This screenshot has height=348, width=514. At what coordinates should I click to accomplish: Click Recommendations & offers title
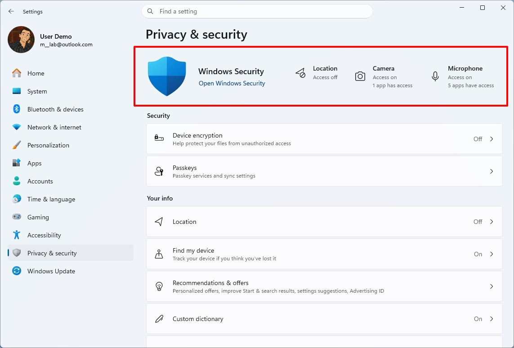tap(210, 283)
